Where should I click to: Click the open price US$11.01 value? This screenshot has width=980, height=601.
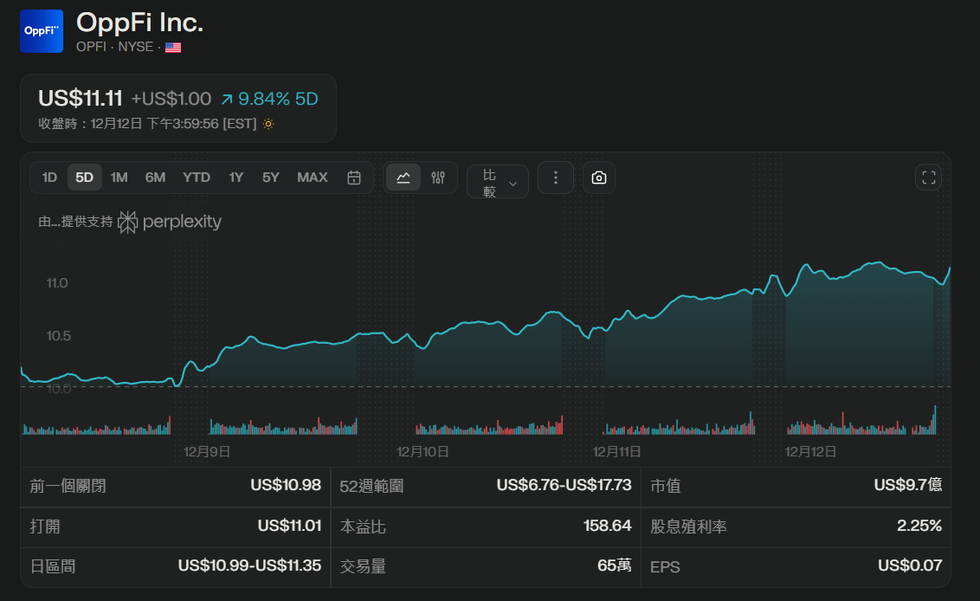tap(289, 526)
